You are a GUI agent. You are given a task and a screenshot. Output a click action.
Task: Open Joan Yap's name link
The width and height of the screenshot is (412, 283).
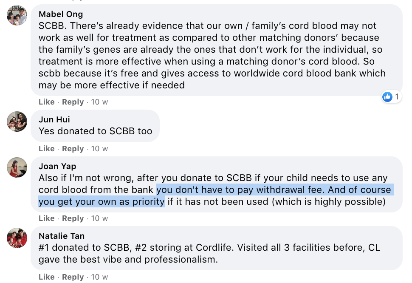click(57, 166)
